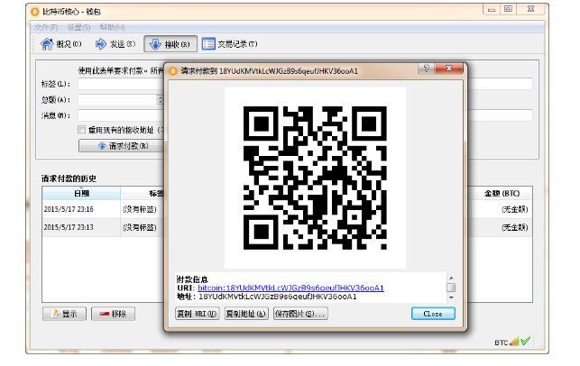Click the Amount (总额) input field
The height and width of the screenshot is (366, 580).
tap(117, 100)
